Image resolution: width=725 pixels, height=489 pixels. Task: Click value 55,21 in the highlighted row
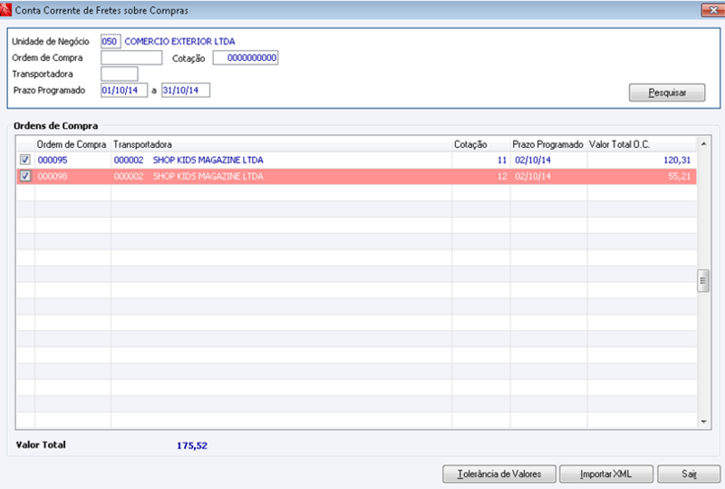coord(679,176)
